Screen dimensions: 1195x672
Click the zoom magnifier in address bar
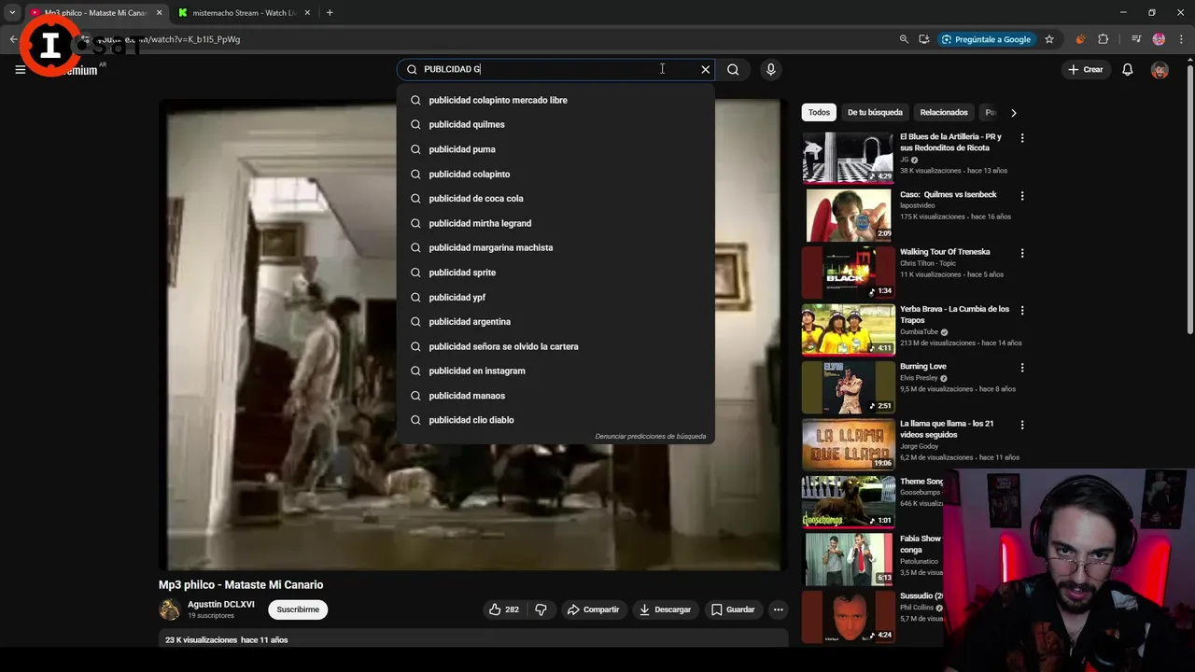[x=904, y=39]
